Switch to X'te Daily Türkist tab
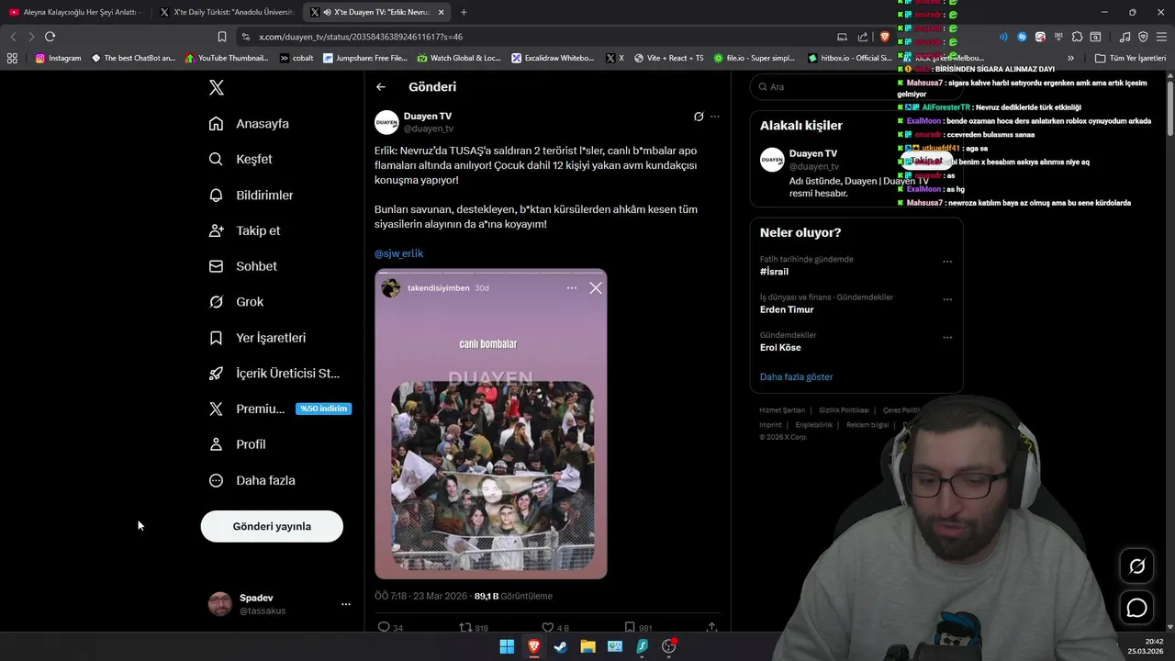 click(226, 12)
